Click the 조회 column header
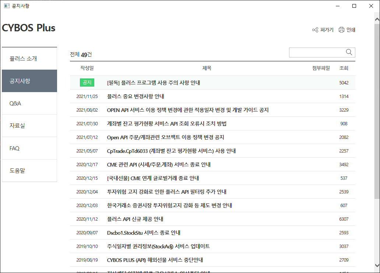 (344, 68)
